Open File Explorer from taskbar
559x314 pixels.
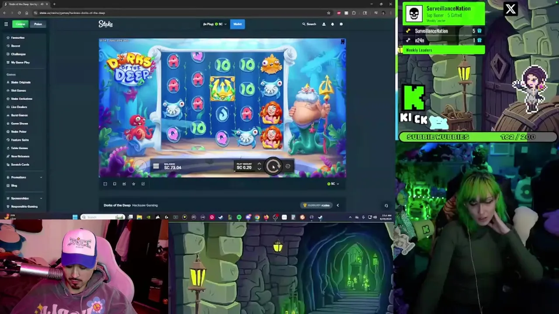[x=139, y=217]
